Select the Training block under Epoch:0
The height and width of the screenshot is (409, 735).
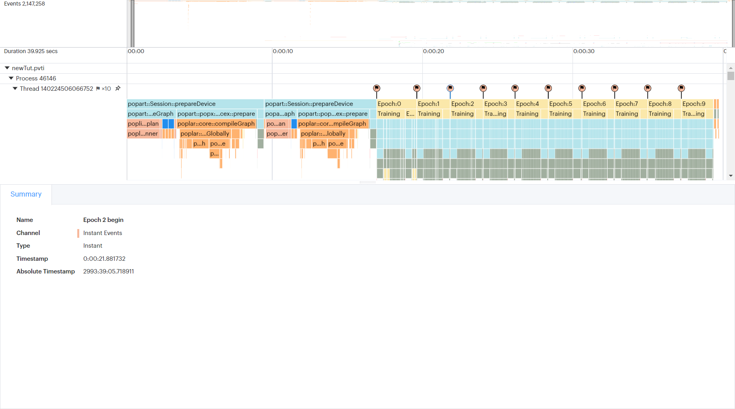tap(391, 114)
